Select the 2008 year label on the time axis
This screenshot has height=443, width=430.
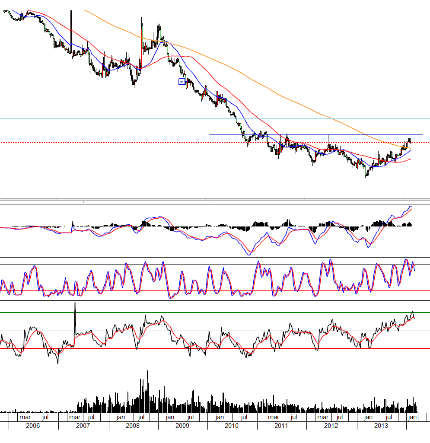point(133,425)
